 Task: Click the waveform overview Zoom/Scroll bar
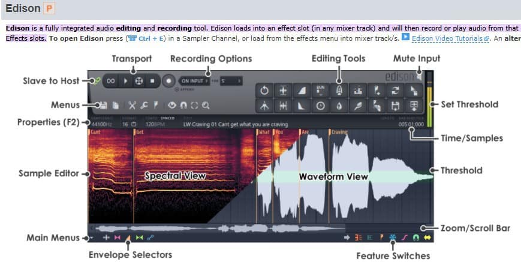[261, 228]
